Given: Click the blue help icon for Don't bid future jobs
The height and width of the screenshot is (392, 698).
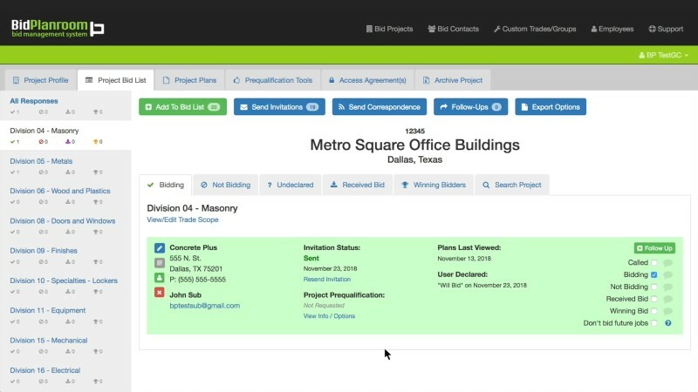Looking at the screenshot, I should [667, 323].
